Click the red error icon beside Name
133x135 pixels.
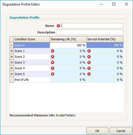[x=58, y=26]
